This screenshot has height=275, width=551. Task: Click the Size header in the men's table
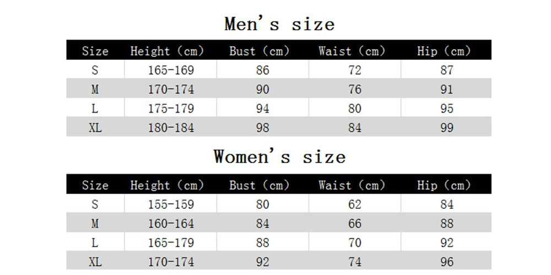click(95, 51)
